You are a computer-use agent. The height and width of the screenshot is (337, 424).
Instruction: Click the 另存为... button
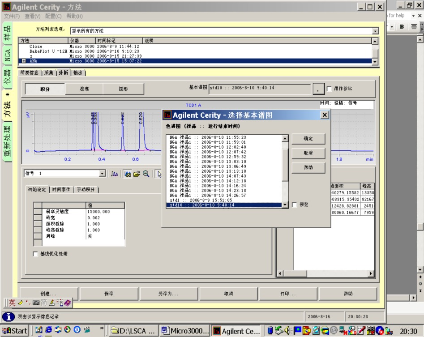point(168,294)
